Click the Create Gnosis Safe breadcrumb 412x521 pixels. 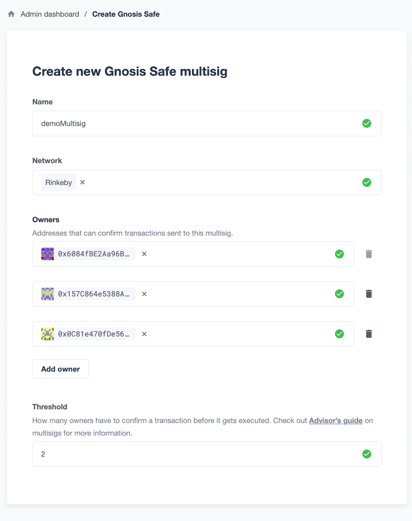point(126,14)
